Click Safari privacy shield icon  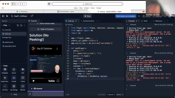pos(49,4)
